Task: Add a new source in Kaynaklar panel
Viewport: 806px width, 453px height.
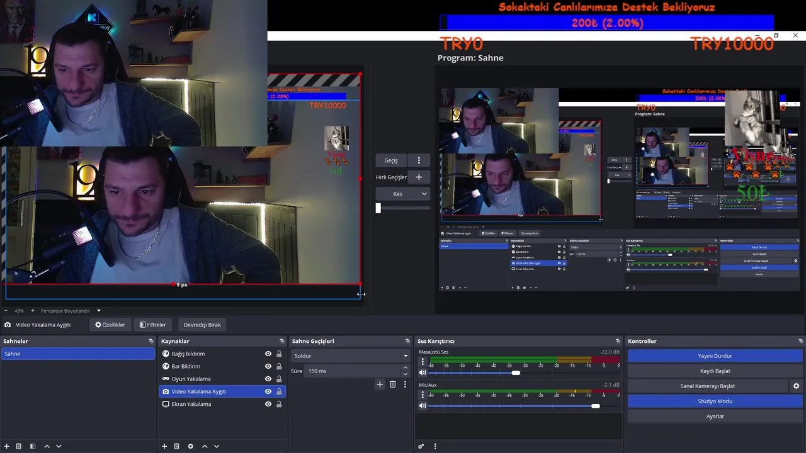Action: (164, 446)
